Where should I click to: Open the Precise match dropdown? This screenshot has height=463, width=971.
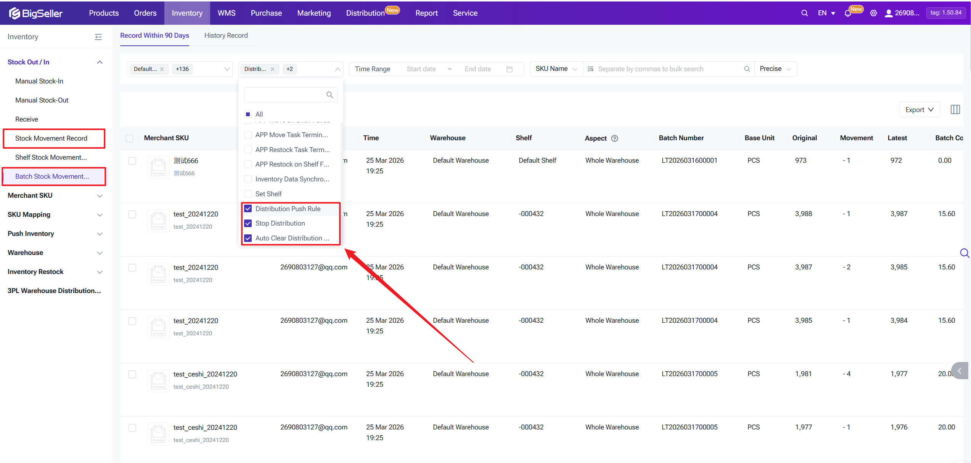[775, 69]
